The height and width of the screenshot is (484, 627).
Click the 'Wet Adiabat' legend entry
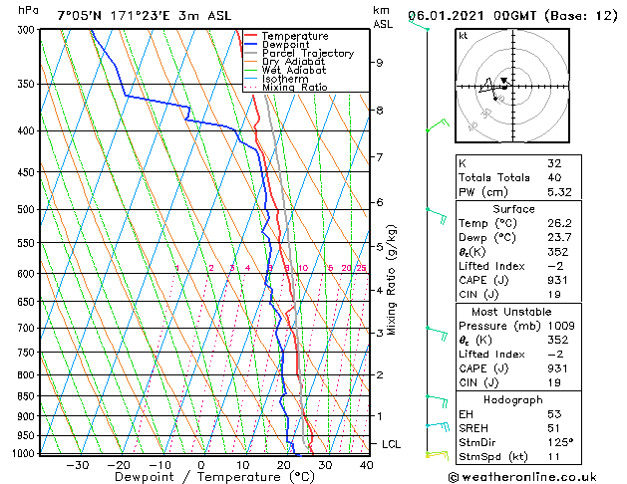click(294, 70)
